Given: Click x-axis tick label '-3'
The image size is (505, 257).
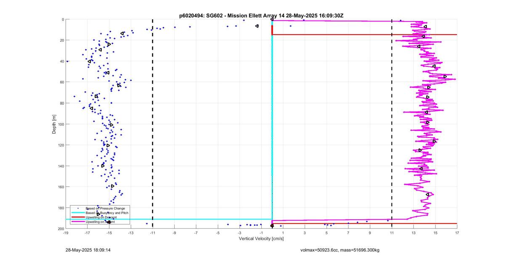Looking at the screenshot, I should (239, 233).
